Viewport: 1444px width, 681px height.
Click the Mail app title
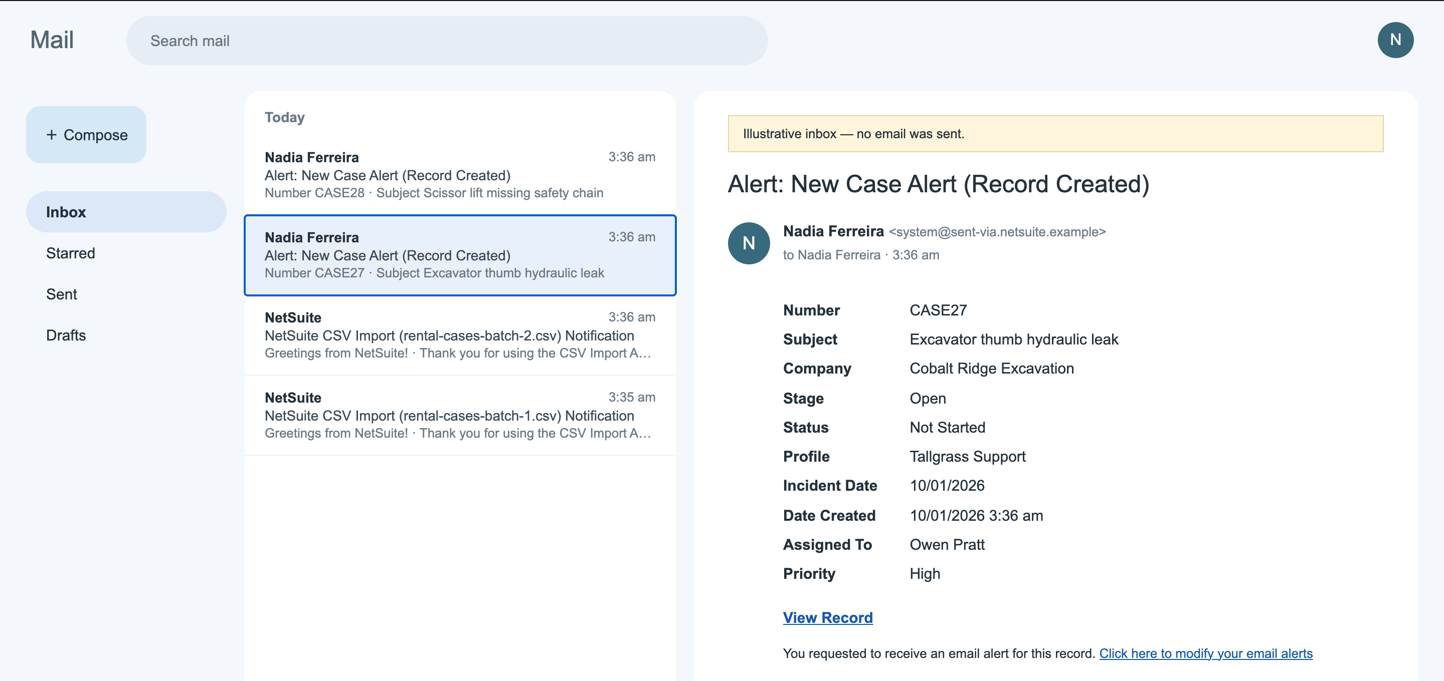52,40
